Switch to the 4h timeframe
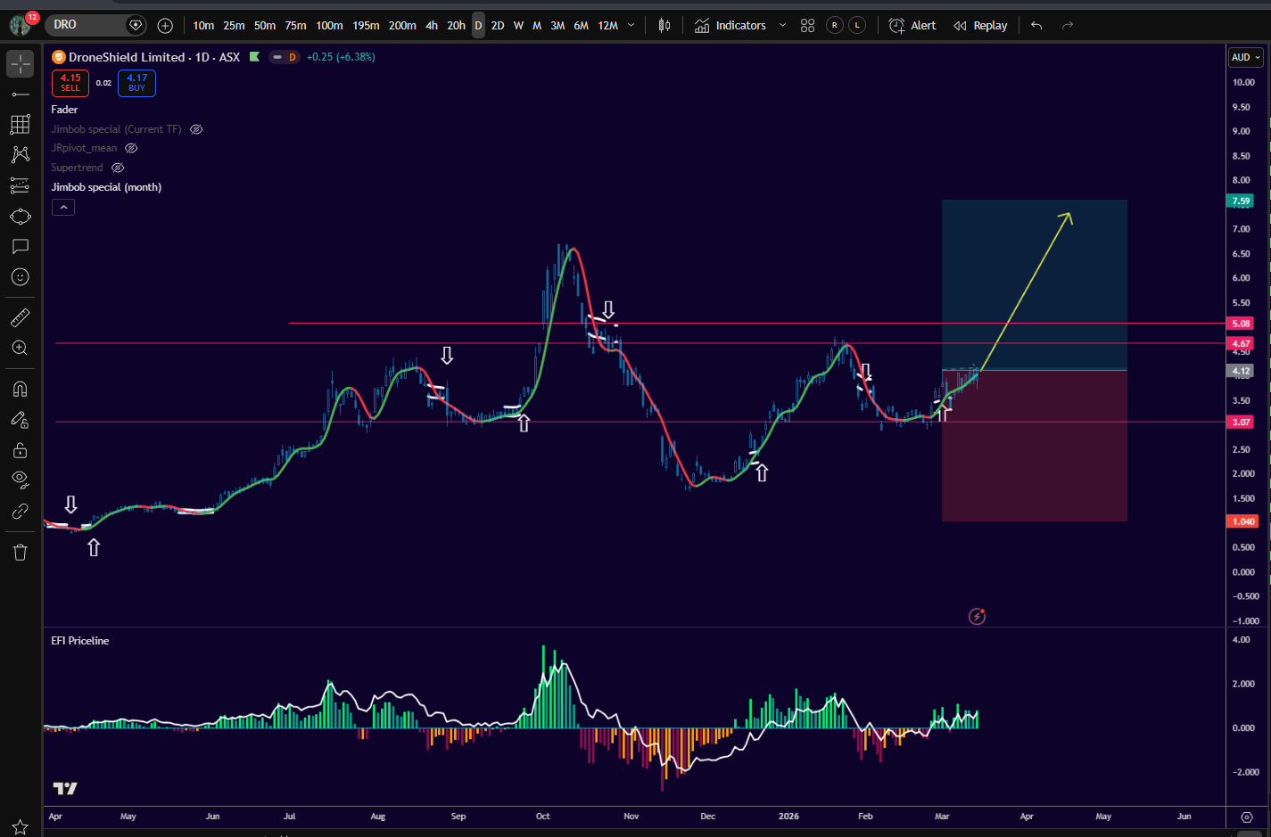The height and width of the screenshot is (837, 1271). click(432, 26)
